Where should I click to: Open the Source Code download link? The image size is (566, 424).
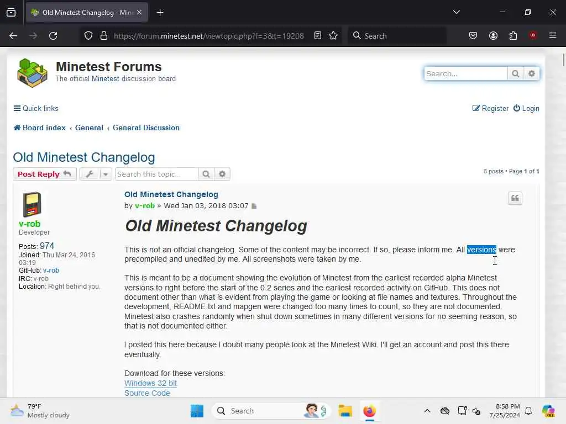coord(147,393)
